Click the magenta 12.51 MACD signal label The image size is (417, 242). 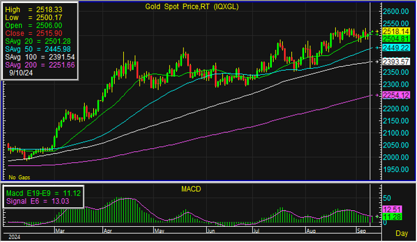coord(392,209)
